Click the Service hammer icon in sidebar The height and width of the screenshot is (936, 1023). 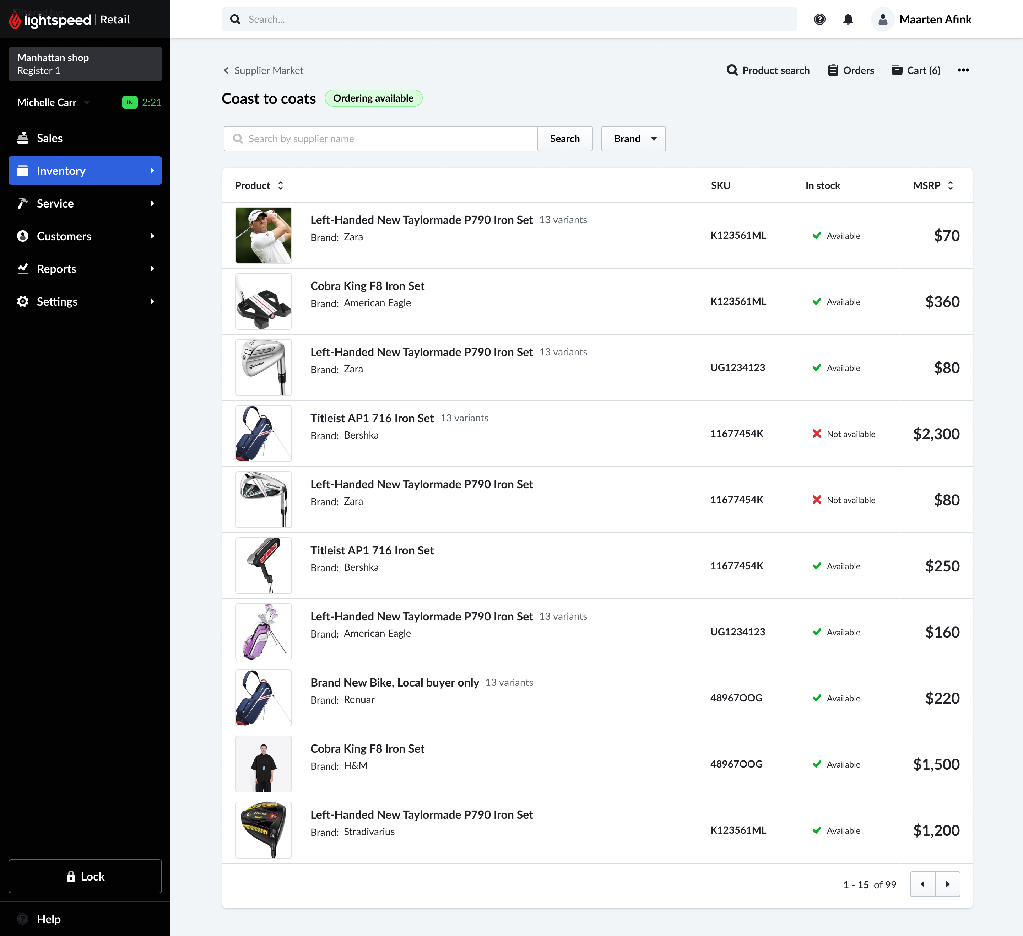(x=23, y=203)
